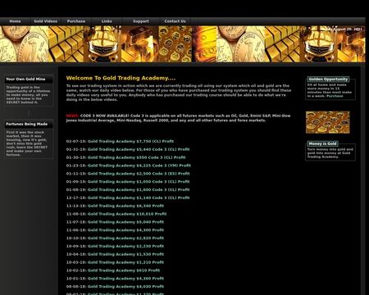Open the 12-17-18 $1,140 Code 3 (CL) Profit link
The image size is (369, 295).
pos(139,197)
